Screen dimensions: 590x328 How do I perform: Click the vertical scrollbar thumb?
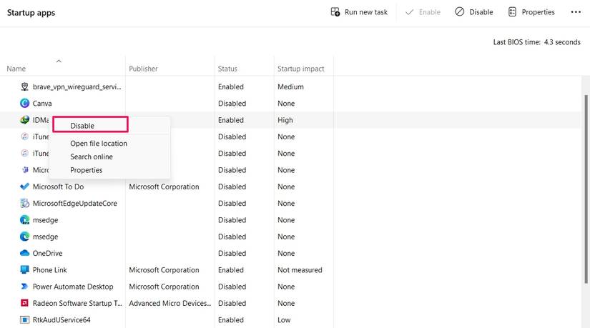click(586, 189)
